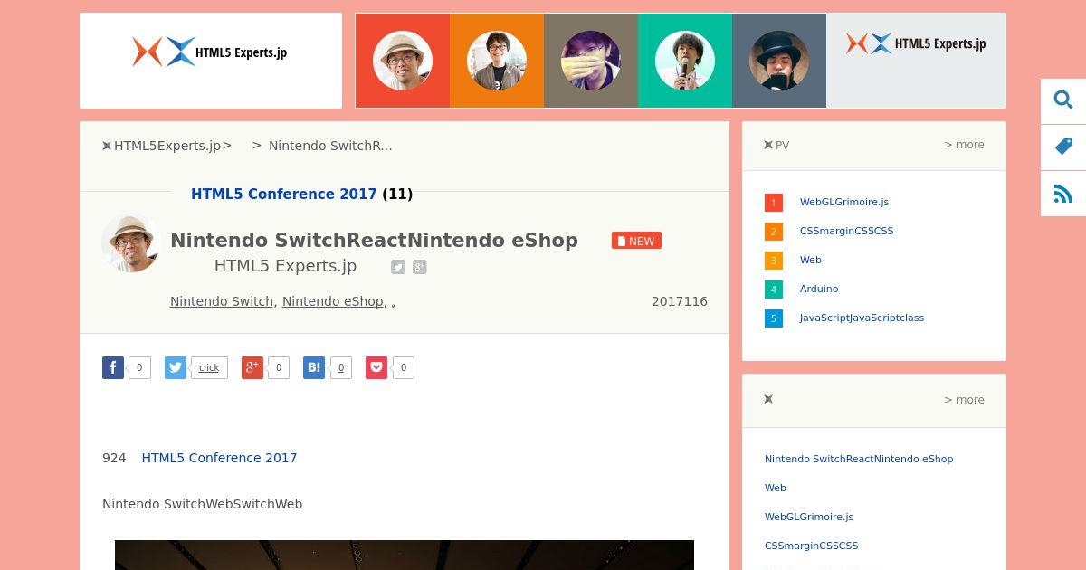The height and width of the screenshot is (570, 1086).
Task: Click the Twitter 'click' count link
Action: pyautogui.click(x=209, y=367)
